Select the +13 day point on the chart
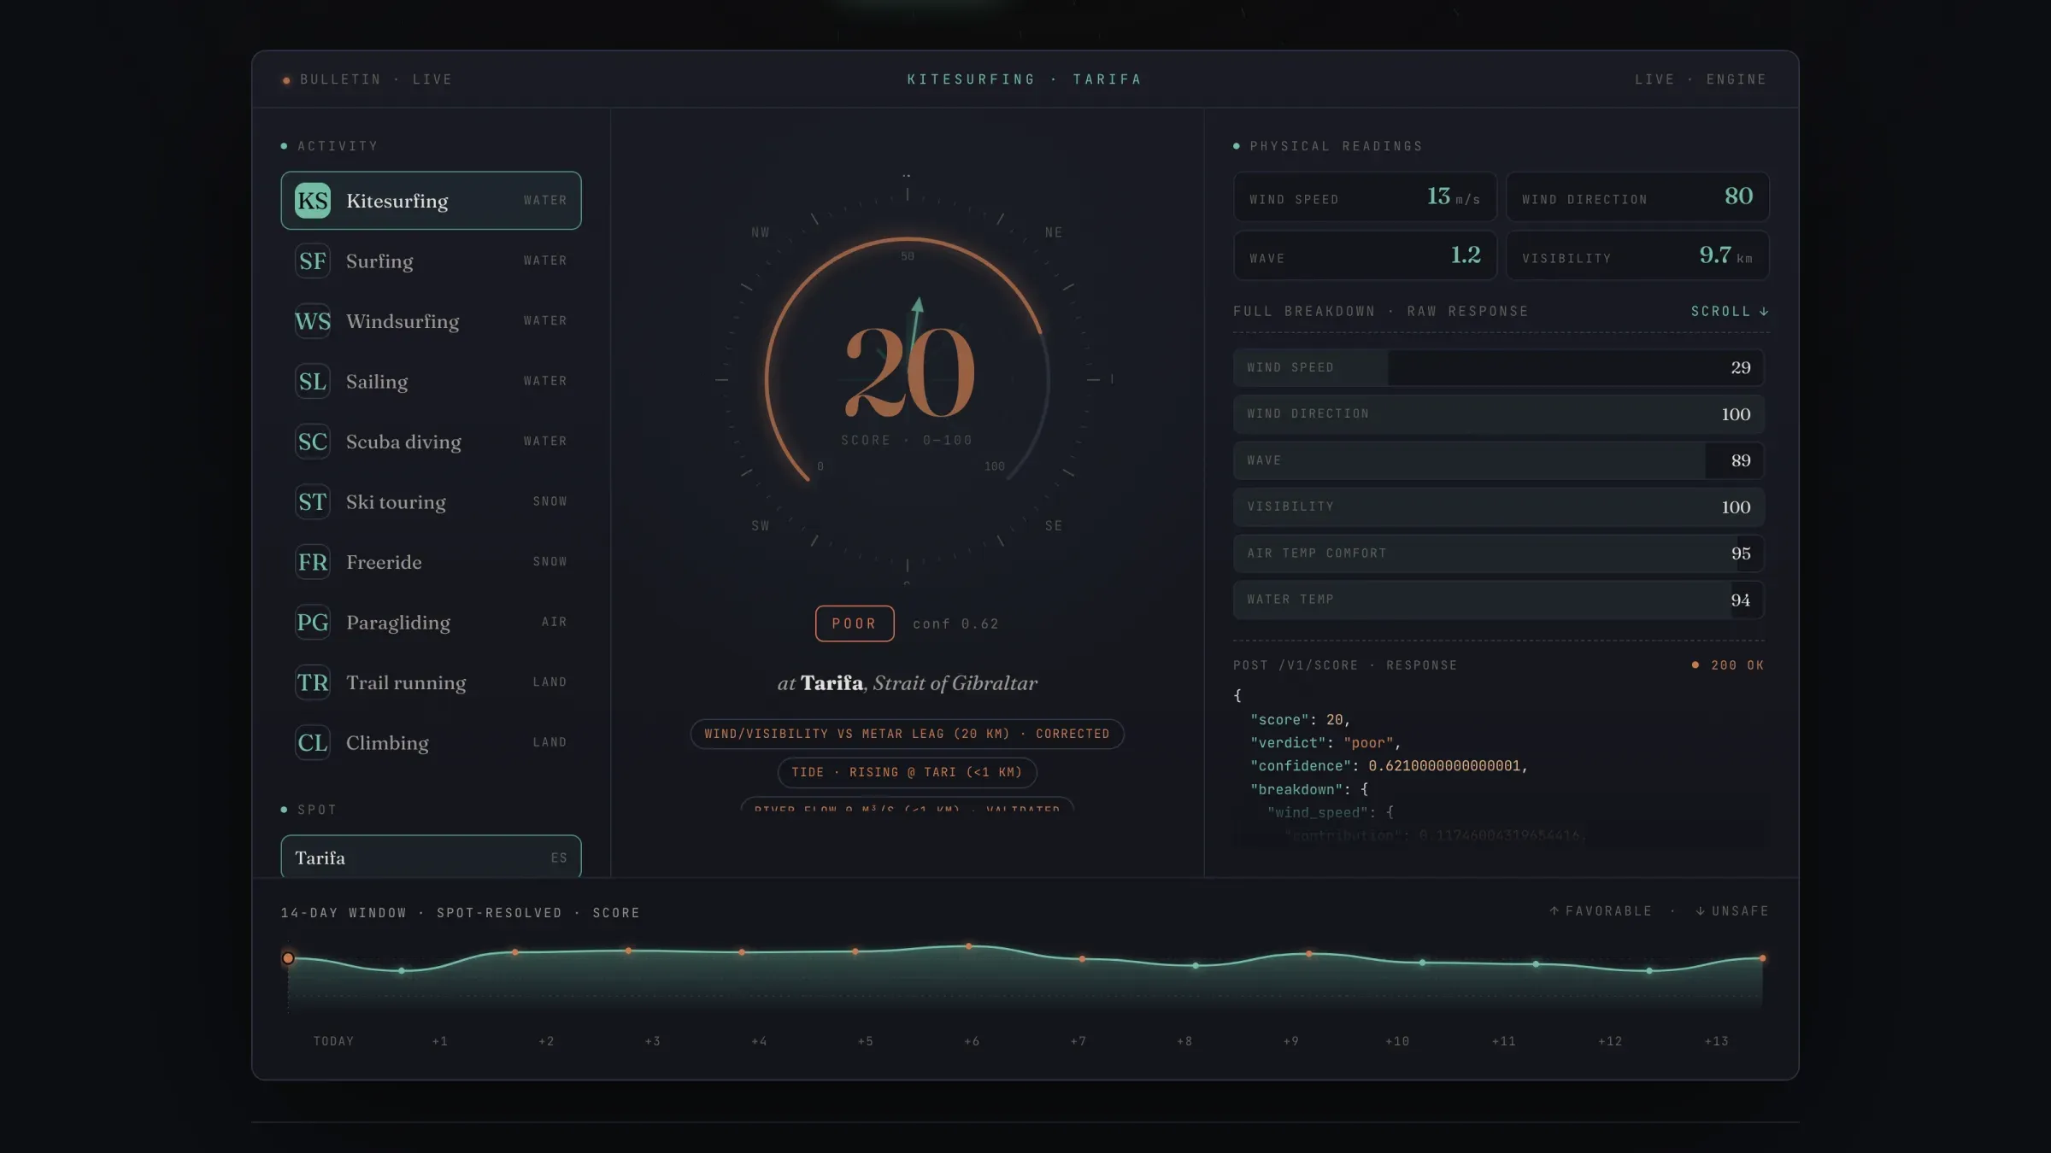2051x1153 pixels. tap(1762, 958)
